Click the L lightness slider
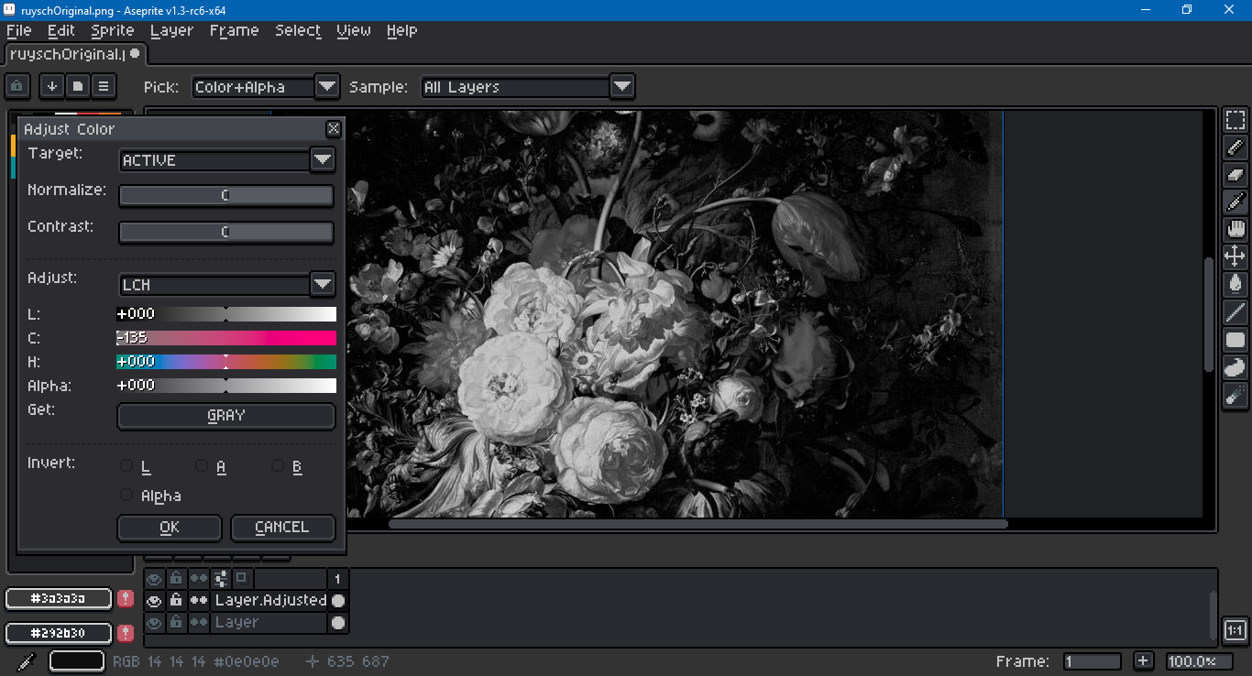The height and width of the screenshot is (676, 1252). (x=226, y=314)
